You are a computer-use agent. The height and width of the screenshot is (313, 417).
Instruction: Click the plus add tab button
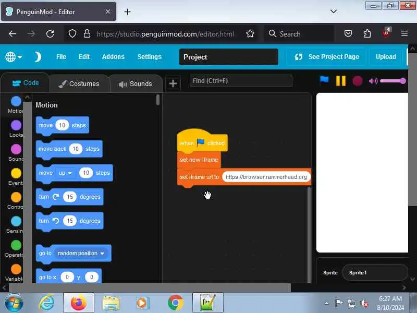point(173,83)
